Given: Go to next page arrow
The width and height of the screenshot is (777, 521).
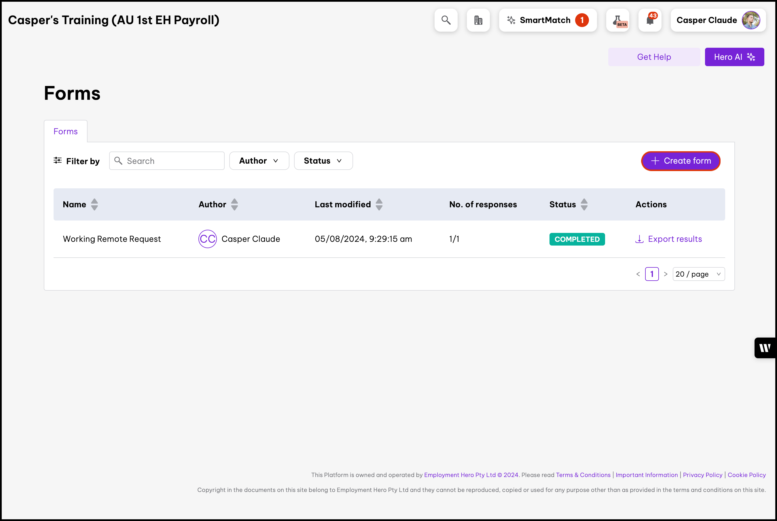Looking at the screenshot, I should coord(666,274).
